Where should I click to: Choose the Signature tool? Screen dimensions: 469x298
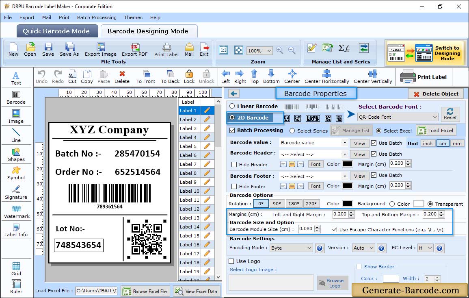tap(16, 192)
